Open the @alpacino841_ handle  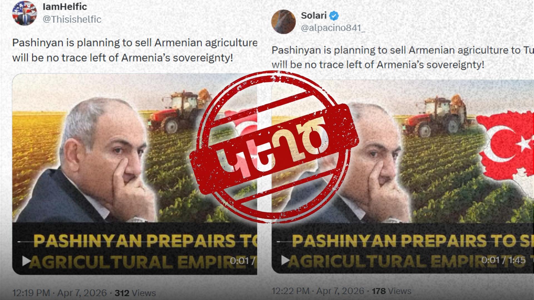point(333,28)
